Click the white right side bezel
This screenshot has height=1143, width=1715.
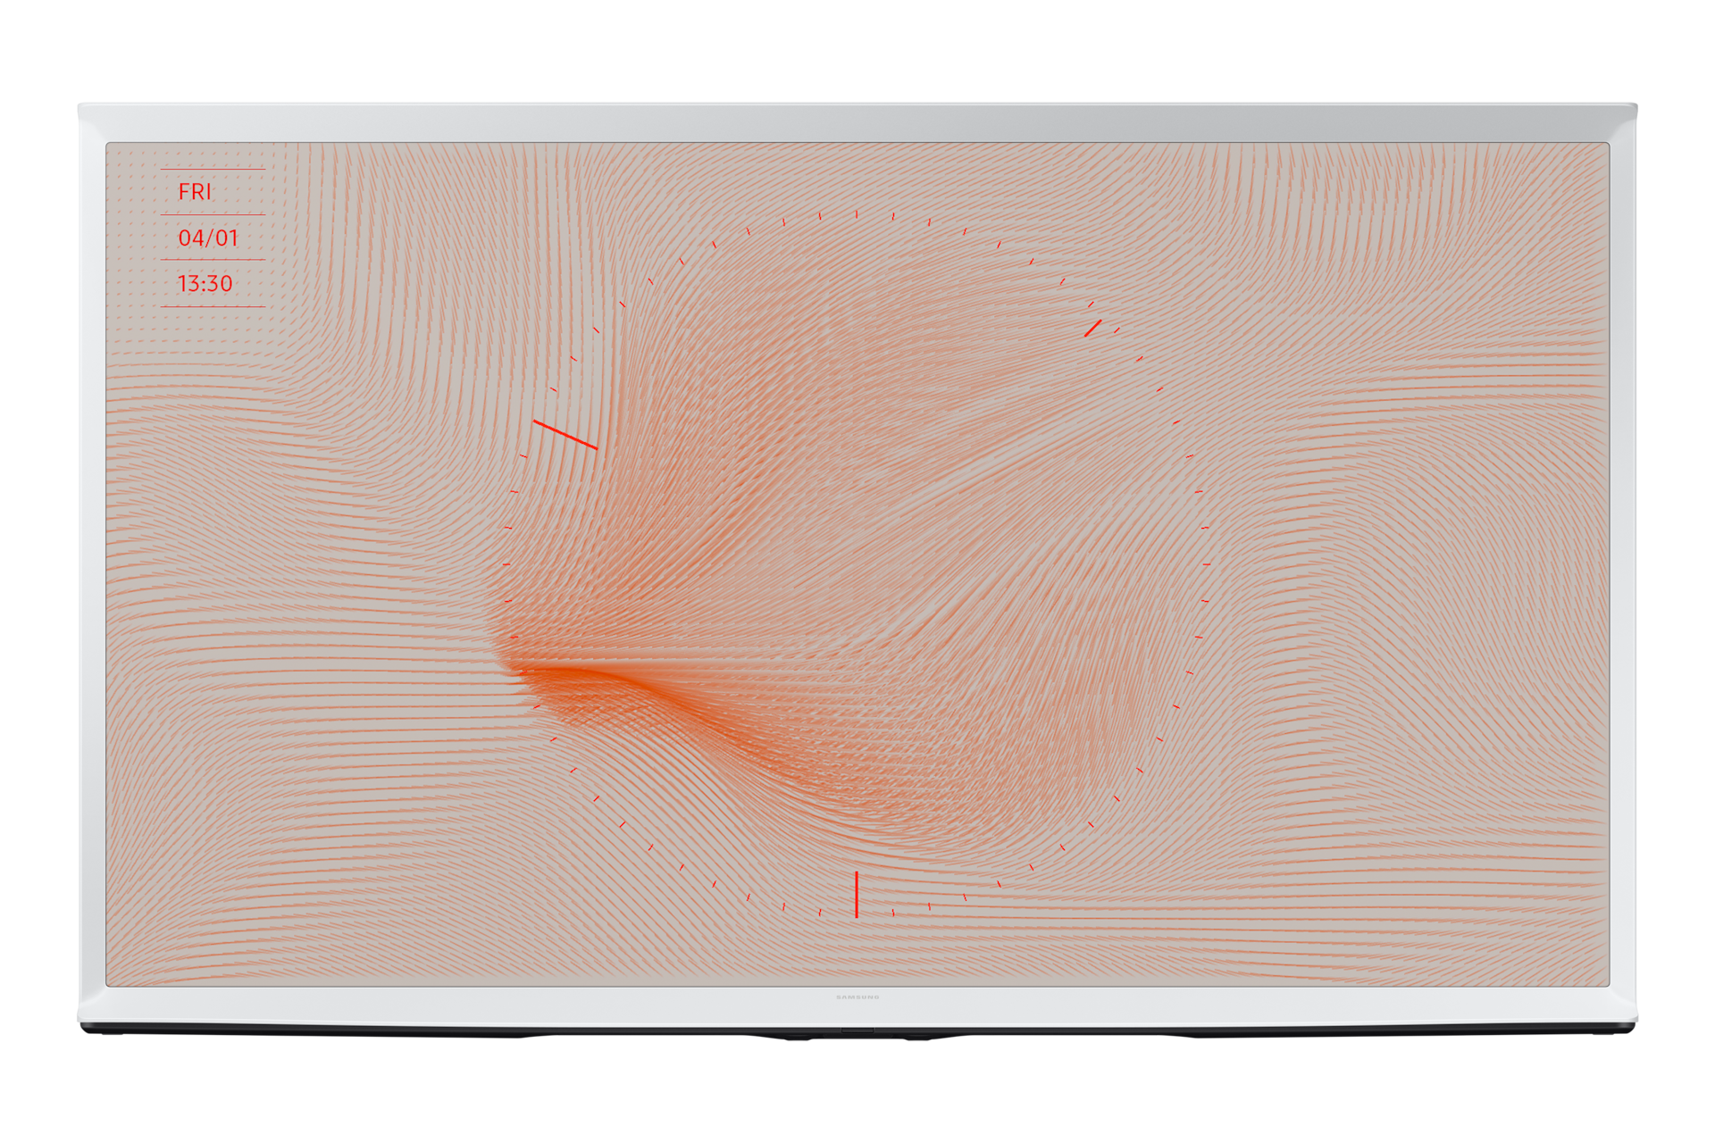pyautogui.click(x=1624, y=564)
